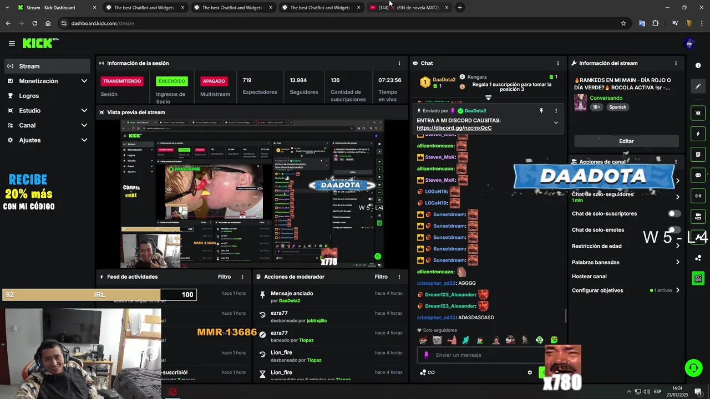Toggle Chat de solo-emotes switch
This screenshot has height=399, width=710.
(x=674, y=230)
